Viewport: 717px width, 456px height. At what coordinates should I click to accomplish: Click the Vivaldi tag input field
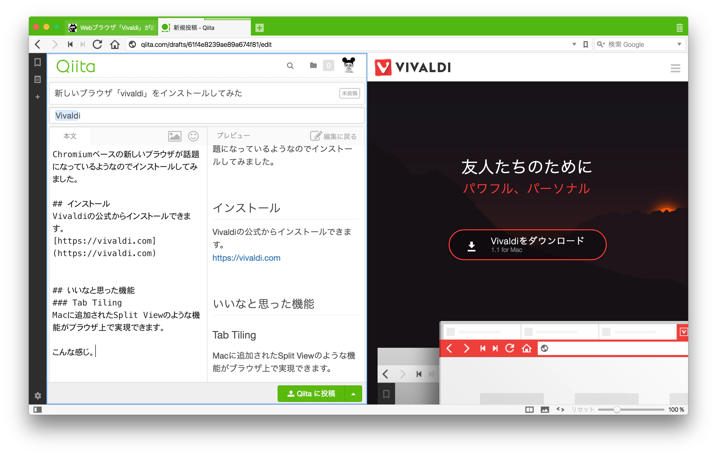coord(207,116)
